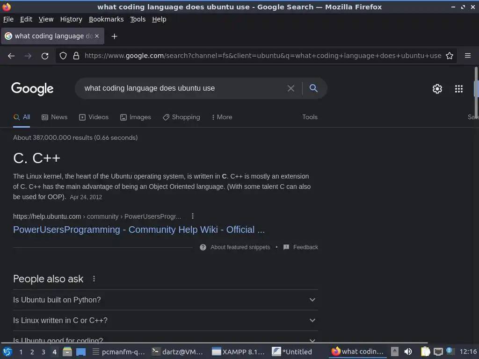The width and height of the screenshot is (479, 359).
Task: Switch to News results tab
Action: pyautogui.click(x=55, y=117)
